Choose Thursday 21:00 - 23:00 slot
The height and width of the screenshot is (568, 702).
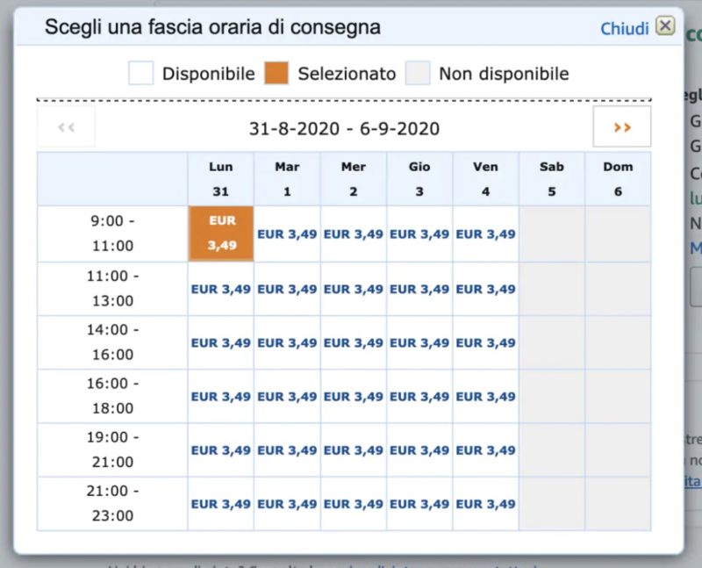(x=419, y=504)
